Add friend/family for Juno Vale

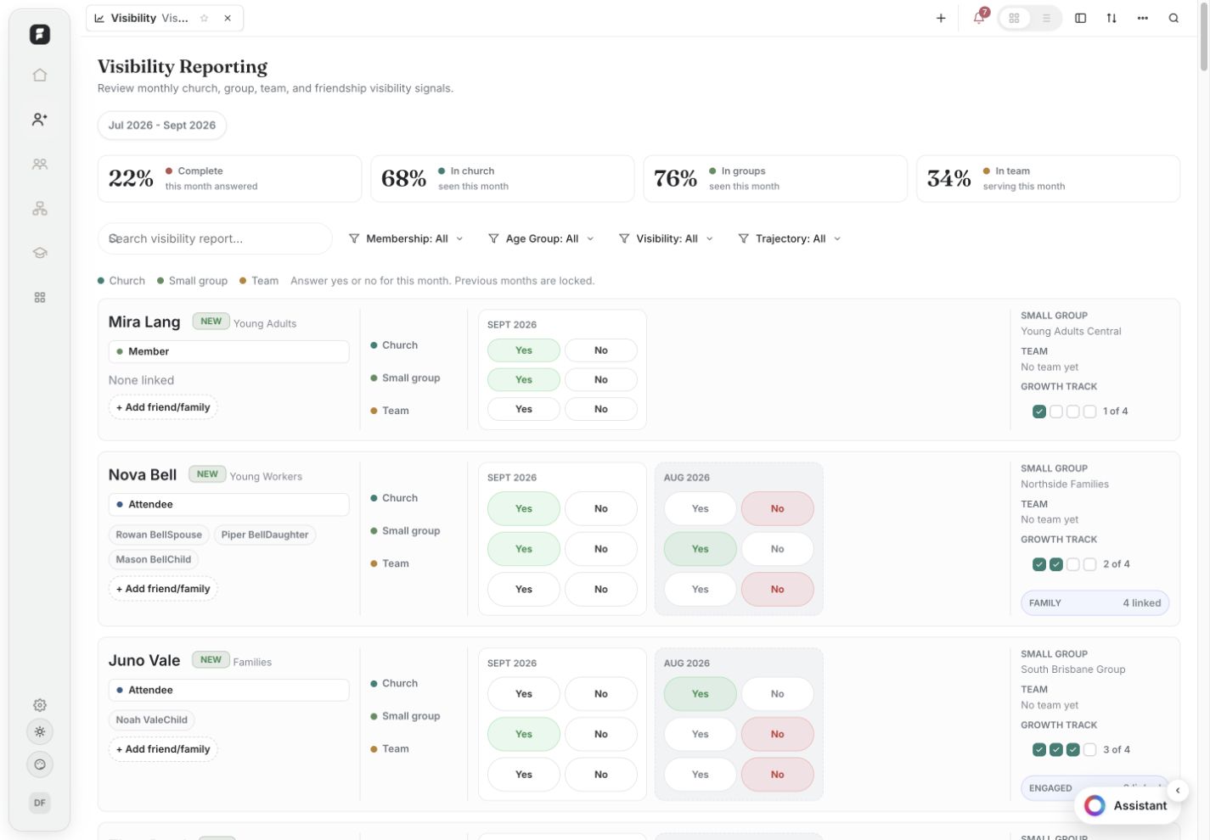163,749
